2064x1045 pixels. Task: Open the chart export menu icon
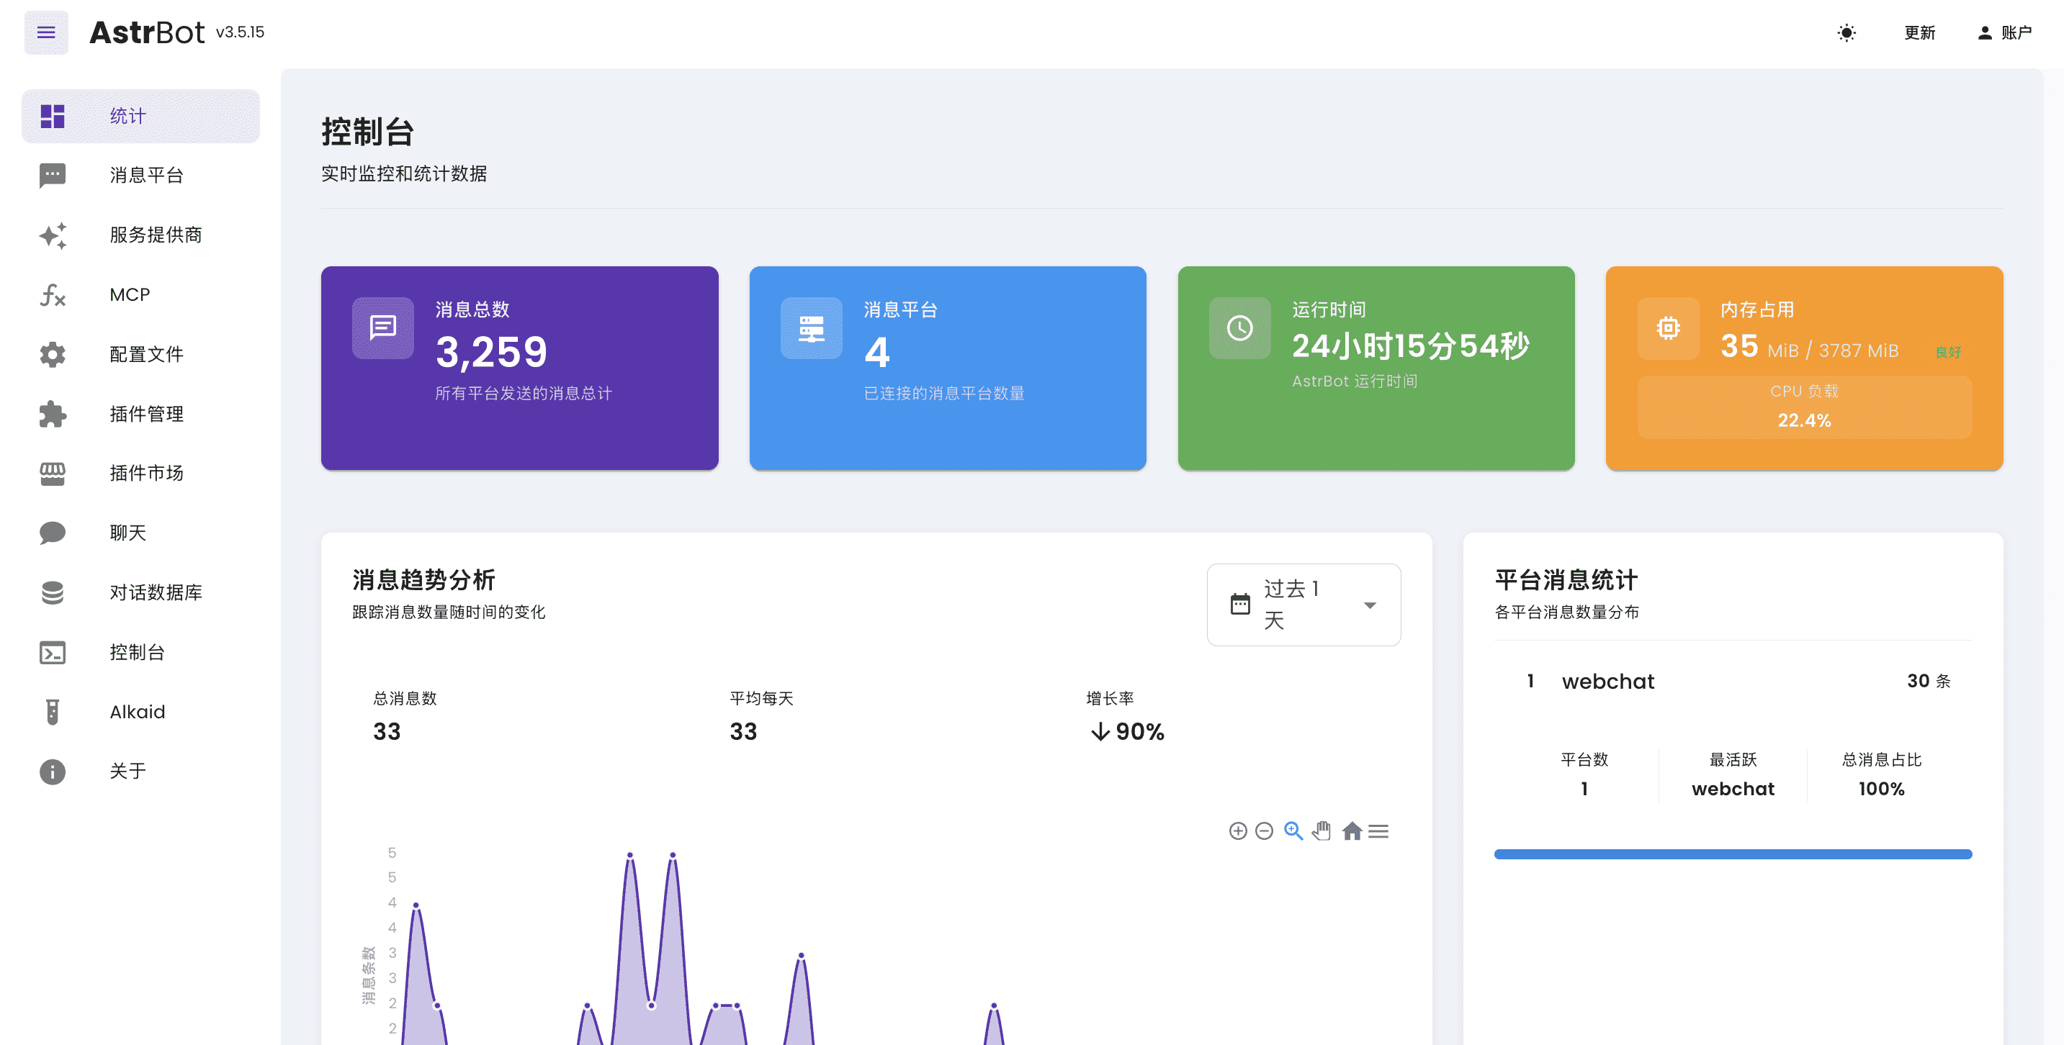click(1378, 831)
